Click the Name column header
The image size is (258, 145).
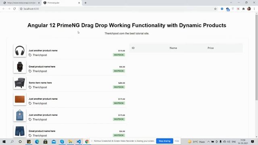coord(173,48)
